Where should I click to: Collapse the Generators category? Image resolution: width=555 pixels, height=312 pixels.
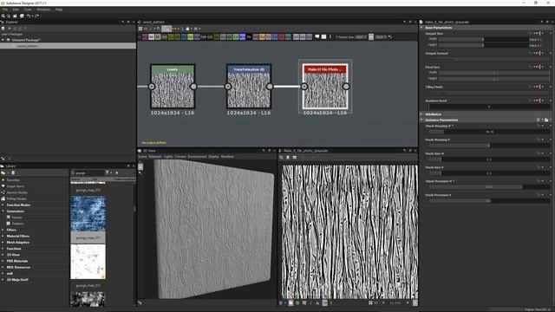click(x=3, y=211)
